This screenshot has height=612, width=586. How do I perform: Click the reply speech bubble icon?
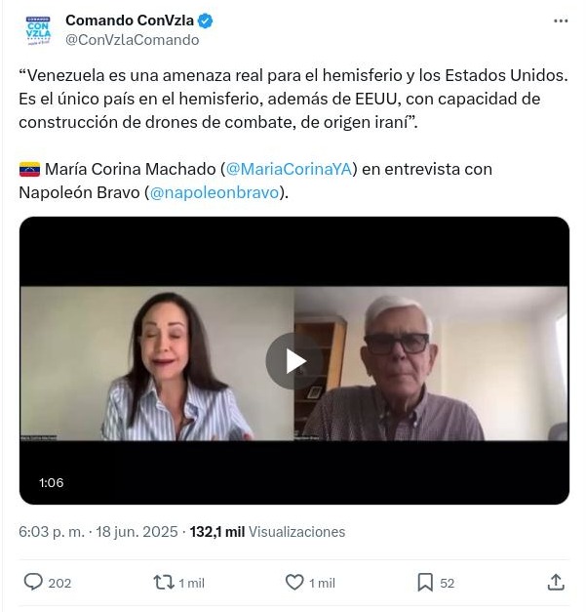coord(33,583)
